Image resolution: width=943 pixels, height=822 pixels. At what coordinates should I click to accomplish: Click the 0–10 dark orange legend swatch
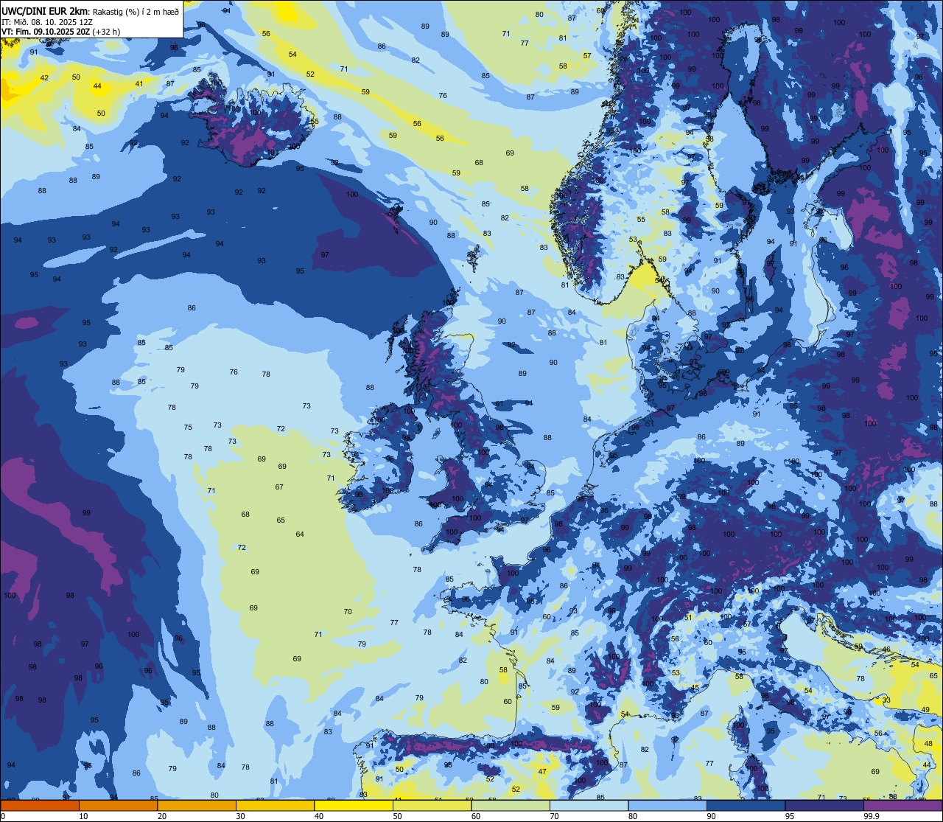click(x=40, y=806)
